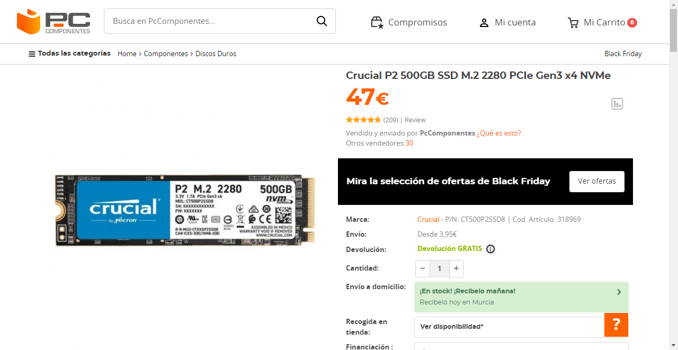The width and height of the screenshot is (678, 350).
Task: Go to Componentes in the breadcrumb
Action: [x=166, y=53]
